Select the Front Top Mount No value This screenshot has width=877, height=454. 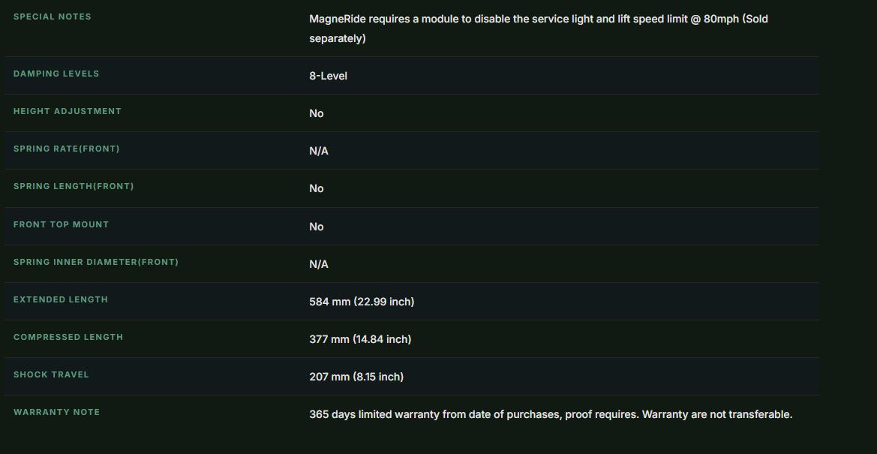[x=317, y=227]
